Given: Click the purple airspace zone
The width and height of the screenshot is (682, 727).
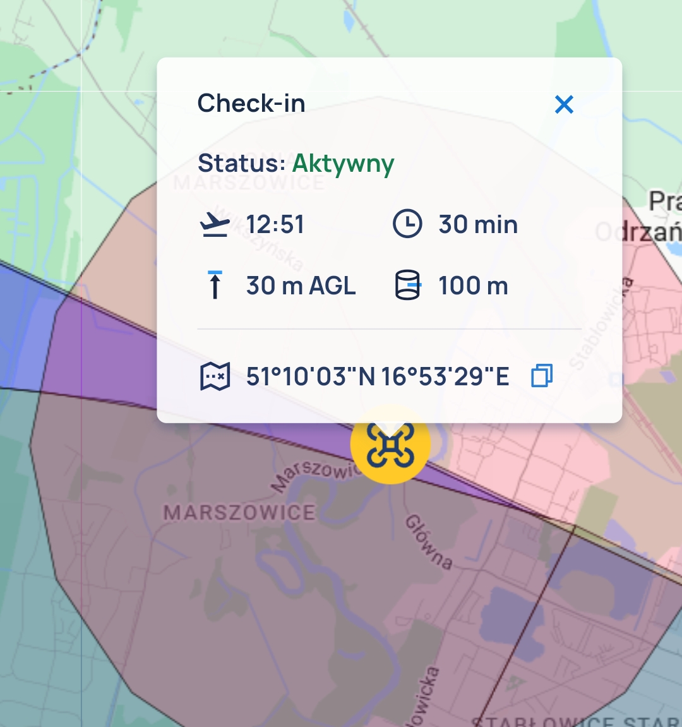Looking at the screenshot, I should (x=101, y=360).
